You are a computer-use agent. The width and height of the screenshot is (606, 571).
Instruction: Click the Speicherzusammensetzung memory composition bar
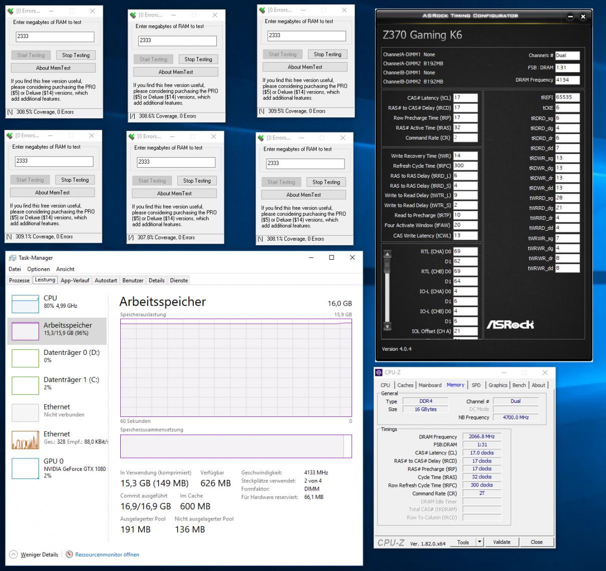coord(236,446)
